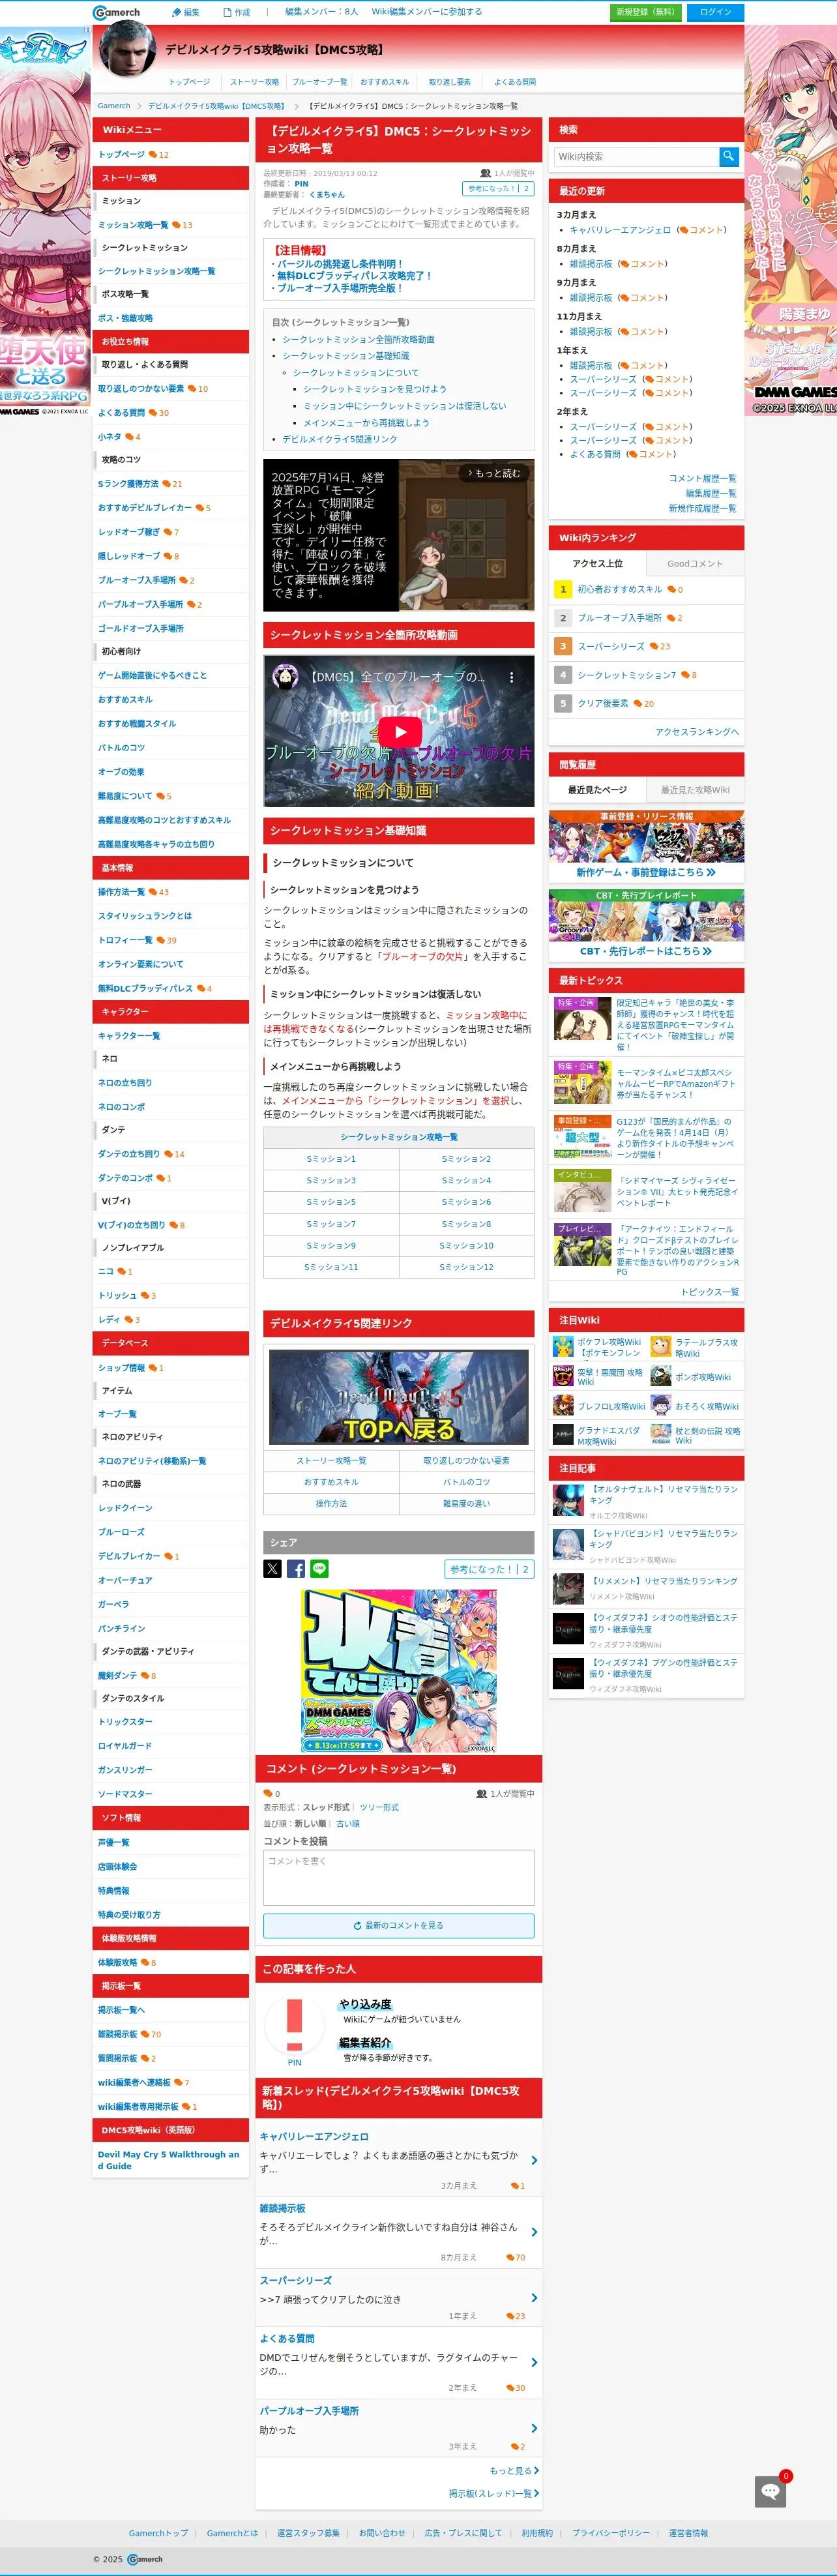
Task: Click Sミッション7 ranking row
Action: [646, 675]
